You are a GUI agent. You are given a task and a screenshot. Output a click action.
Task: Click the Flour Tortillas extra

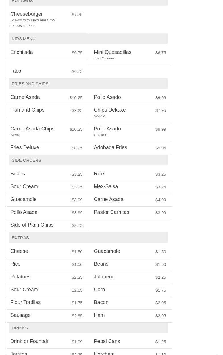pos(25,302)
